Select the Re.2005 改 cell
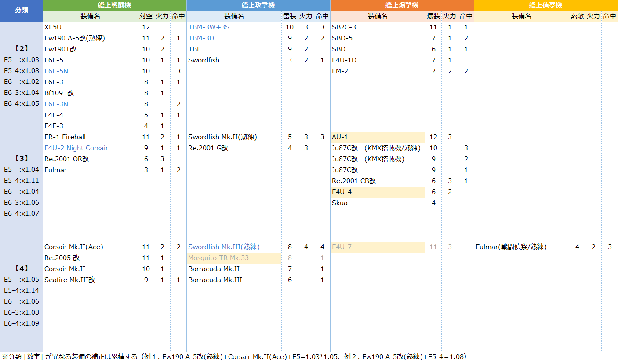The width and height of the screenshot is (618, 363). tap(91, 258)
